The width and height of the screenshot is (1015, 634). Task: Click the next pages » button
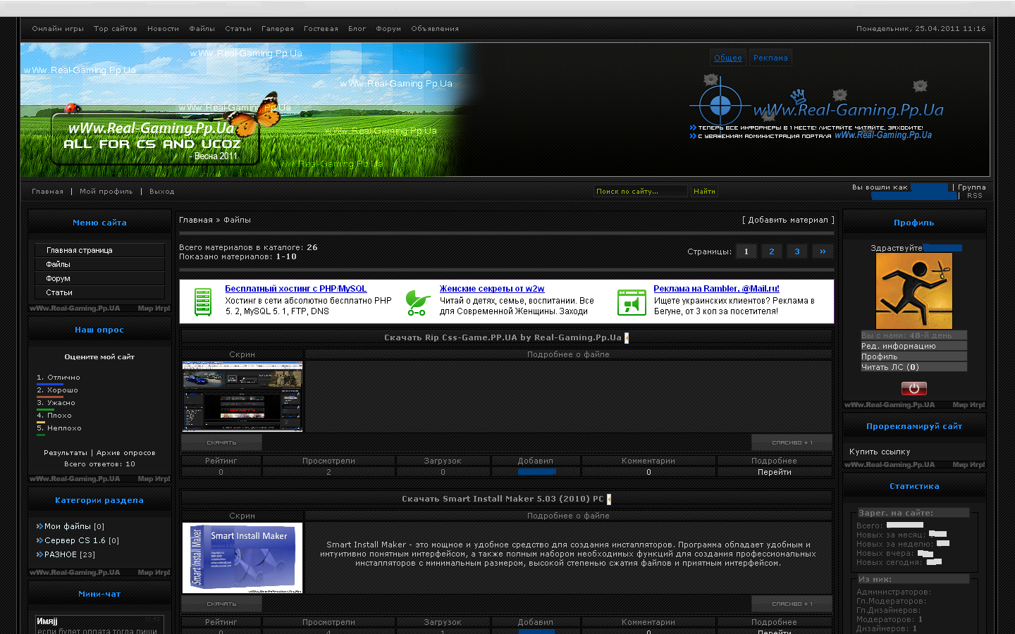click(x=823, y=251)
